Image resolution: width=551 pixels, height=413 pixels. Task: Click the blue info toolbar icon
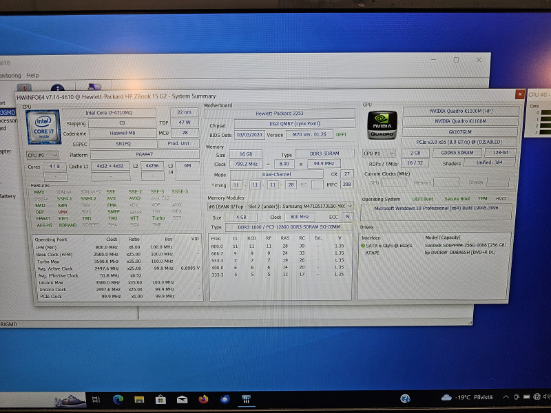click(58, 87)
